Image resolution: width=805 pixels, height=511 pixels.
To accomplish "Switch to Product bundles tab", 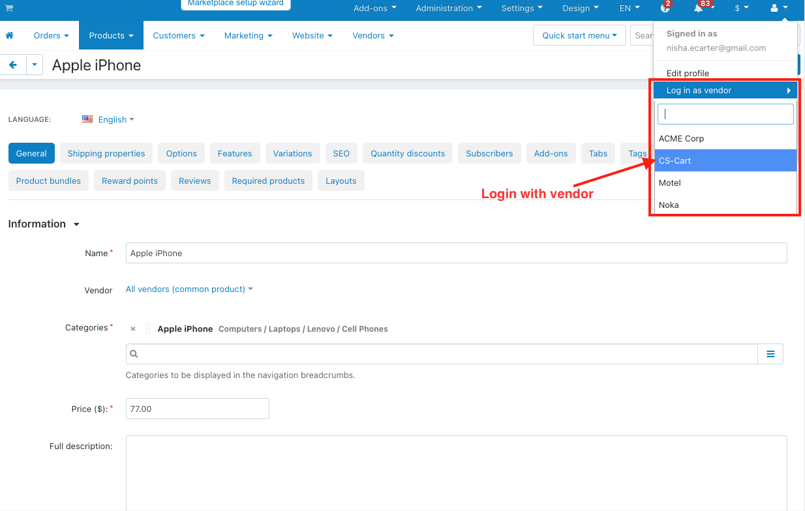I will click(x=48, y=181).
